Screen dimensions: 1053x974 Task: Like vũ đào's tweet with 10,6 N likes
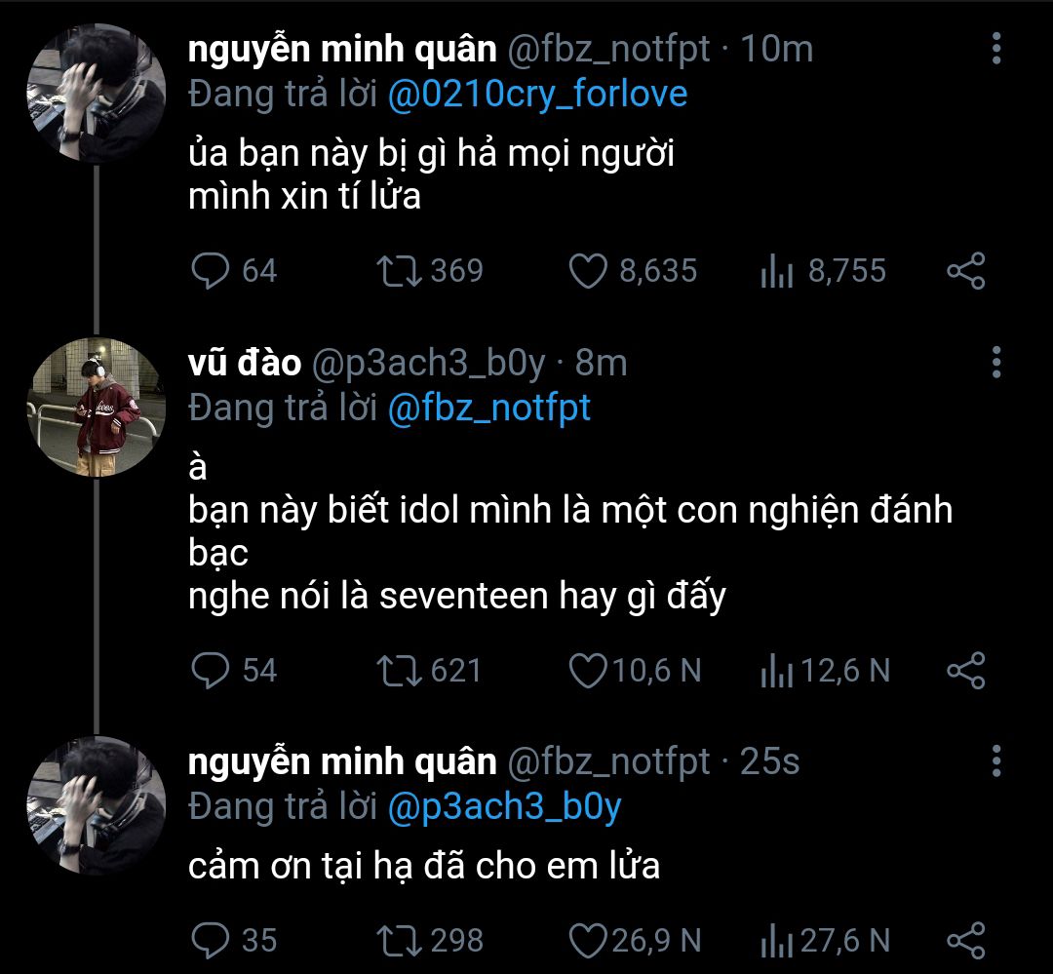pos(588,670)
